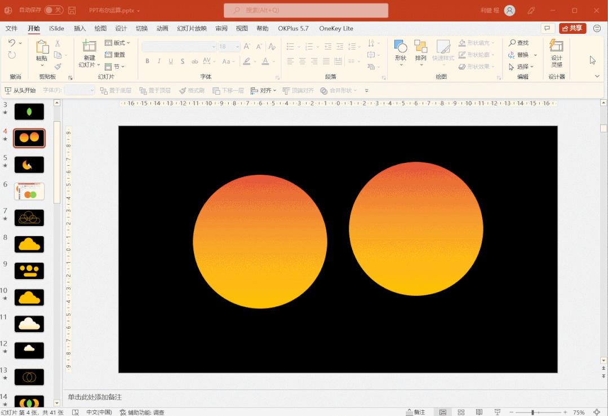Image resolution: width=608 pixels, height=416 pixels.
Task: Switch to the 动画 (Animations) tab
Action: point(162,29)
